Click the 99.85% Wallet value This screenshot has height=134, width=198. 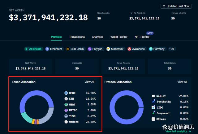click(x=183, y=96)
